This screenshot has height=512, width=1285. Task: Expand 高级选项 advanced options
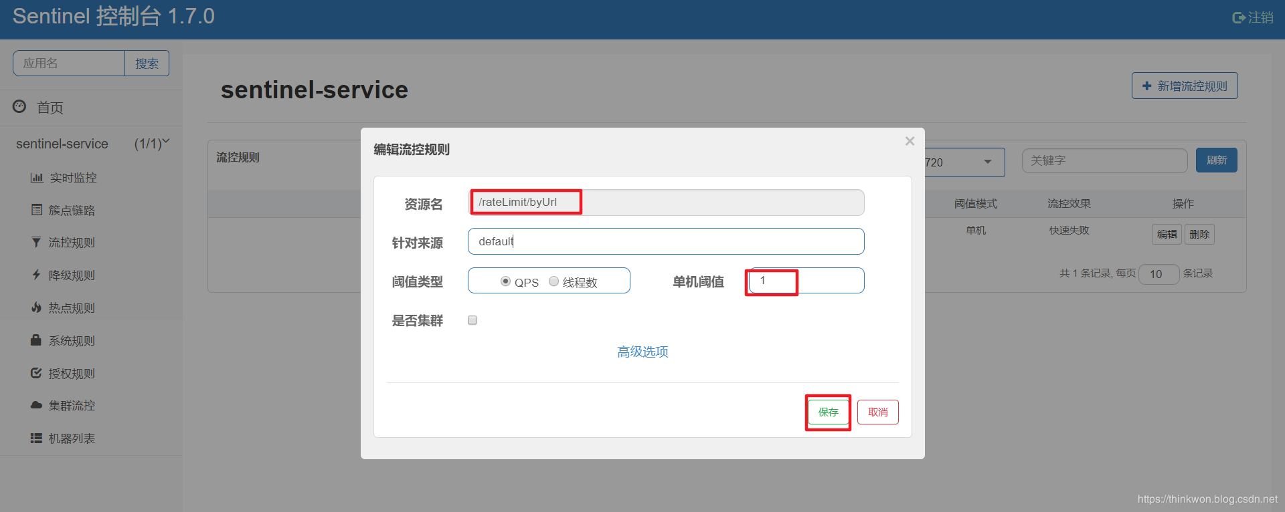click(x=642, y=352)
